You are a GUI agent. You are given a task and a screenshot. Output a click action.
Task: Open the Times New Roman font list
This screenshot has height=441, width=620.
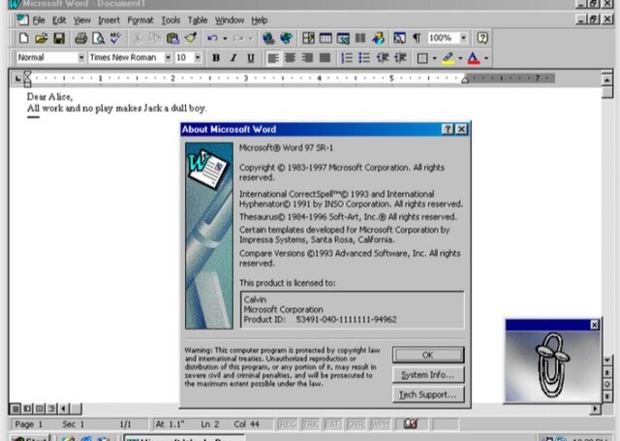click(168, 58)
